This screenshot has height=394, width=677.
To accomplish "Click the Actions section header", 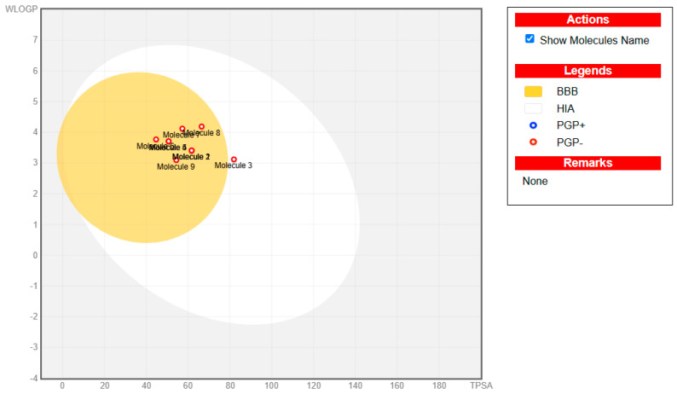I will (x=587, y=20).
